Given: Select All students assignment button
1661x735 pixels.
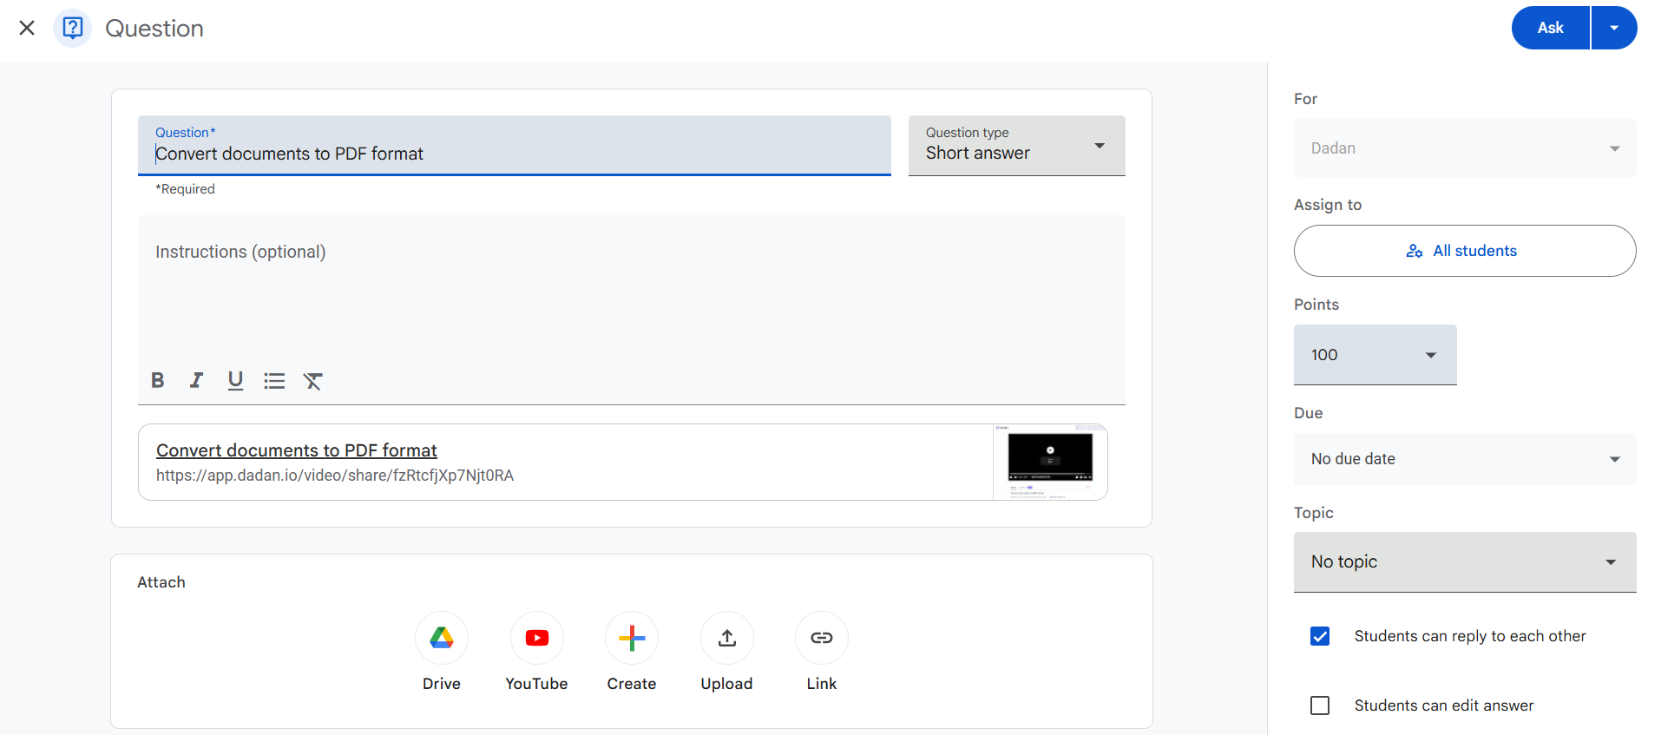Looking at the screenshot, I should coord(1464,251).
